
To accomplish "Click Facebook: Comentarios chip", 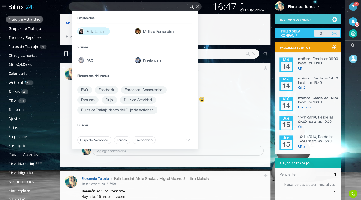I will click(x=143, y=90).
